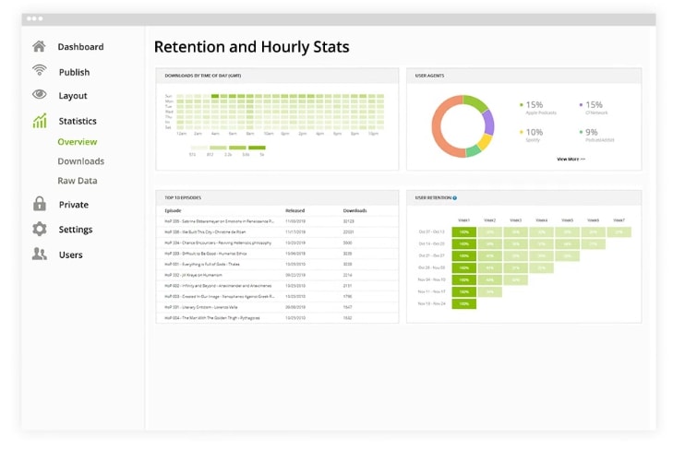Click the Oct 07 - Oct 13 retention row label
This screenshot has height=450, width=685.
(x=432, y=231)
